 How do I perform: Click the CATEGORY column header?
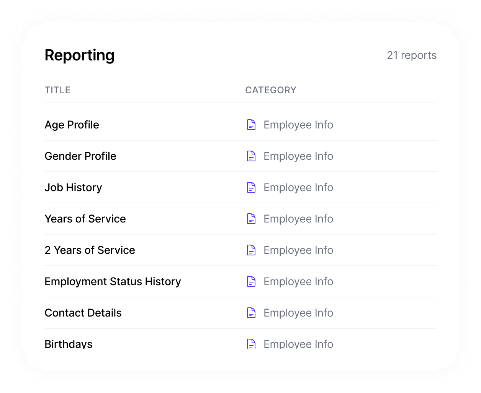[271, 90]
